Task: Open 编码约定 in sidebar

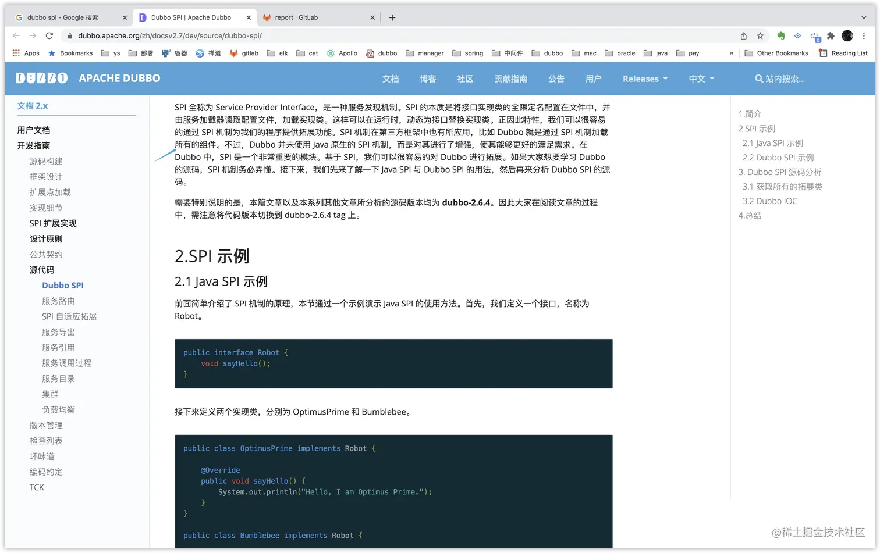Action: coord(46,472)
